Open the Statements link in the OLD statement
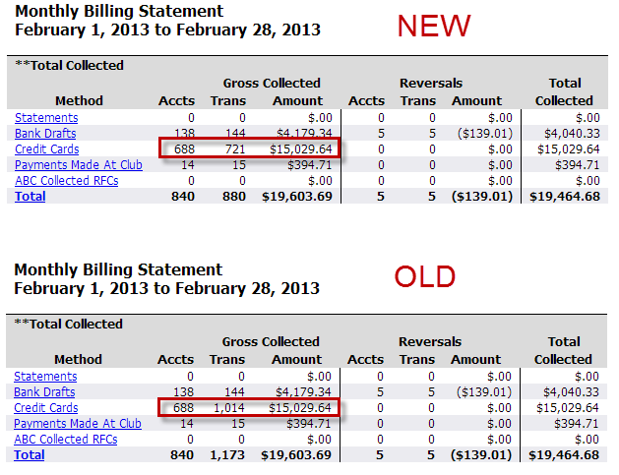The height and width of the screenshot is (475, 619). tap(46, 377)
